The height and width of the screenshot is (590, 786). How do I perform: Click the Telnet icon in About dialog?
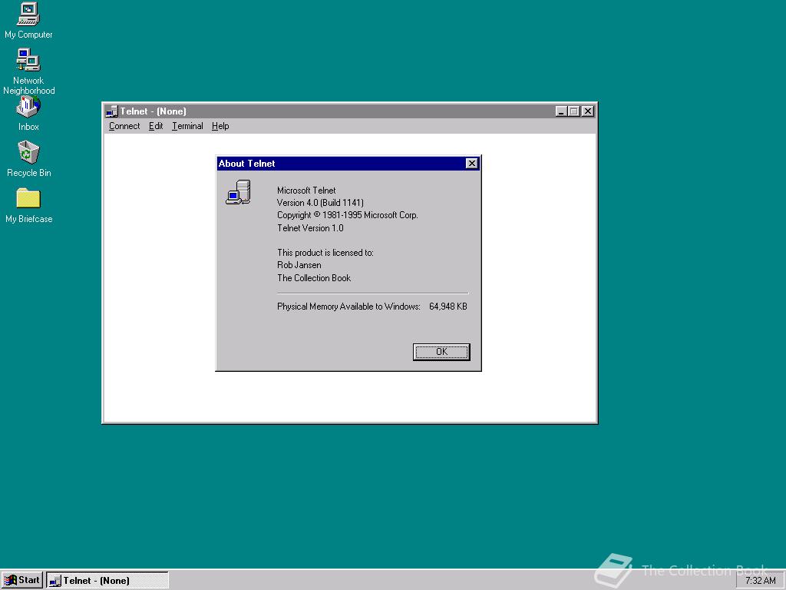tap(238, 193)
